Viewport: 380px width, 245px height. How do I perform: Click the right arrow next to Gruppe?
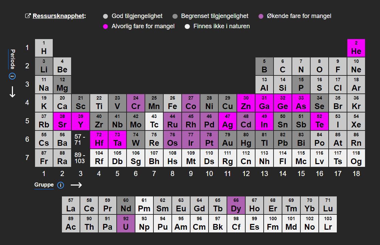(x=76, y=185)
